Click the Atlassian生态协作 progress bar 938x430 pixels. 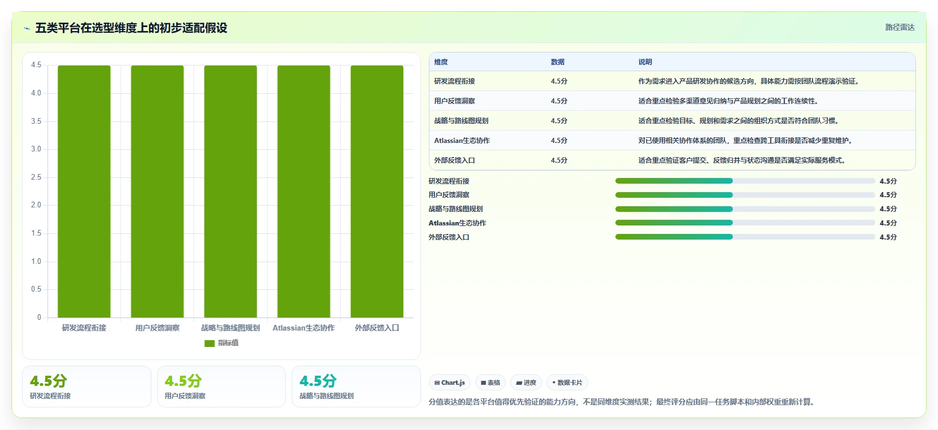[745, 223]
